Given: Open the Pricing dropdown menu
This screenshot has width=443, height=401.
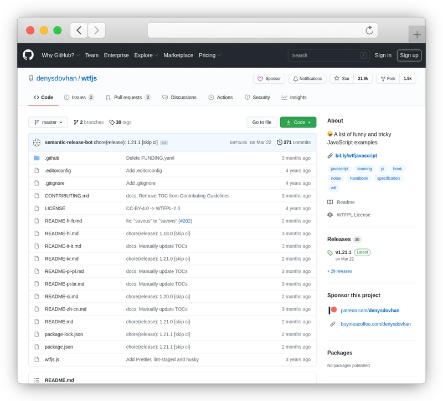Looking at the screenshot, I should point(210,55).
